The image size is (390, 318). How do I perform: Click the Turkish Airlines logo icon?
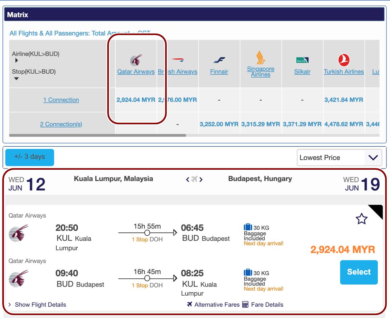[344, 60]
